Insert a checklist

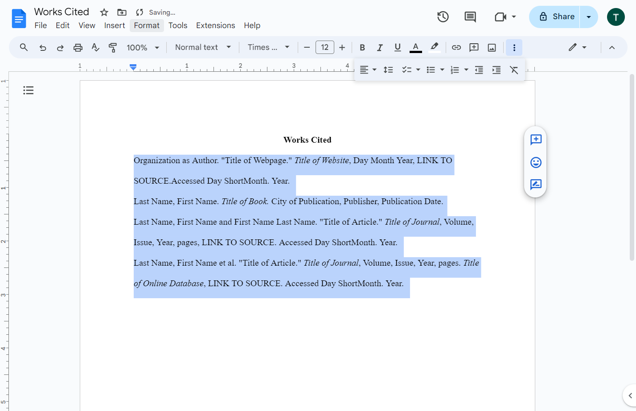point(406,70)
